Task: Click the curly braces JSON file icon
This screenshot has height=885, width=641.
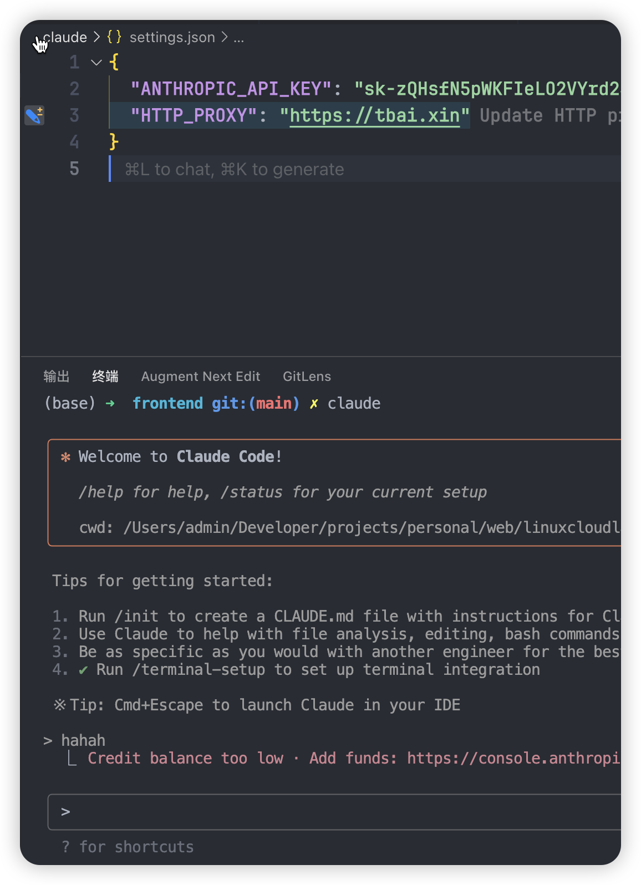Action: (114, 37)
